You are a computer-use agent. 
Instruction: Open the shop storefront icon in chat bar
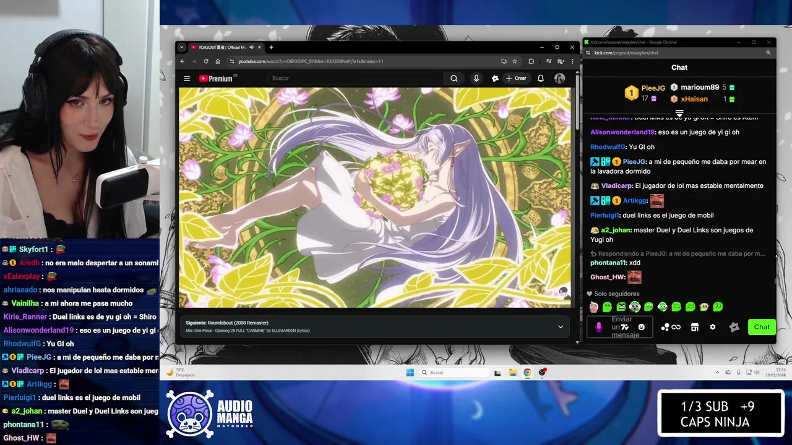click(695, 327)
